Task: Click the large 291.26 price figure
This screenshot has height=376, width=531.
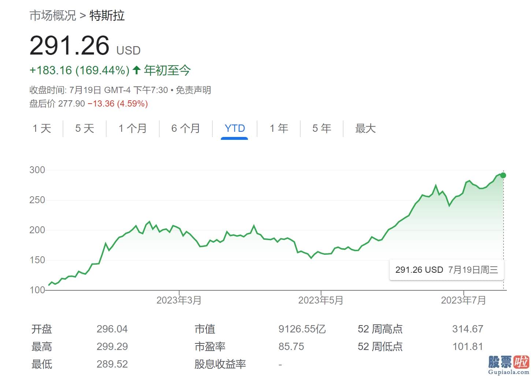Action: (x=70, y=45)
